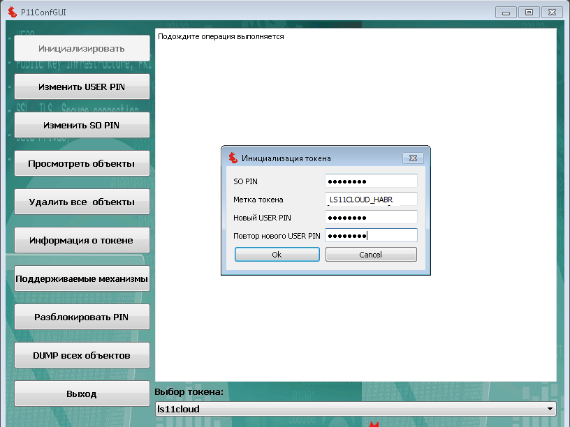Image resolution: width=570 pixels, height=427 pixels.
Task: Click the Повтор нового USER PIN label
Action: point(277,236)
